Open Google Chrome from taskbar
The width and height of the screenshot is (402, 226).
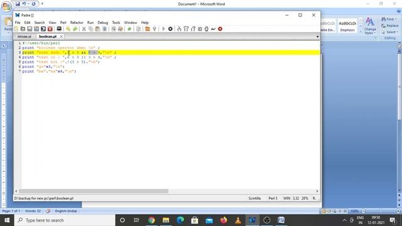pyautogui.click(x=151, y=220)
